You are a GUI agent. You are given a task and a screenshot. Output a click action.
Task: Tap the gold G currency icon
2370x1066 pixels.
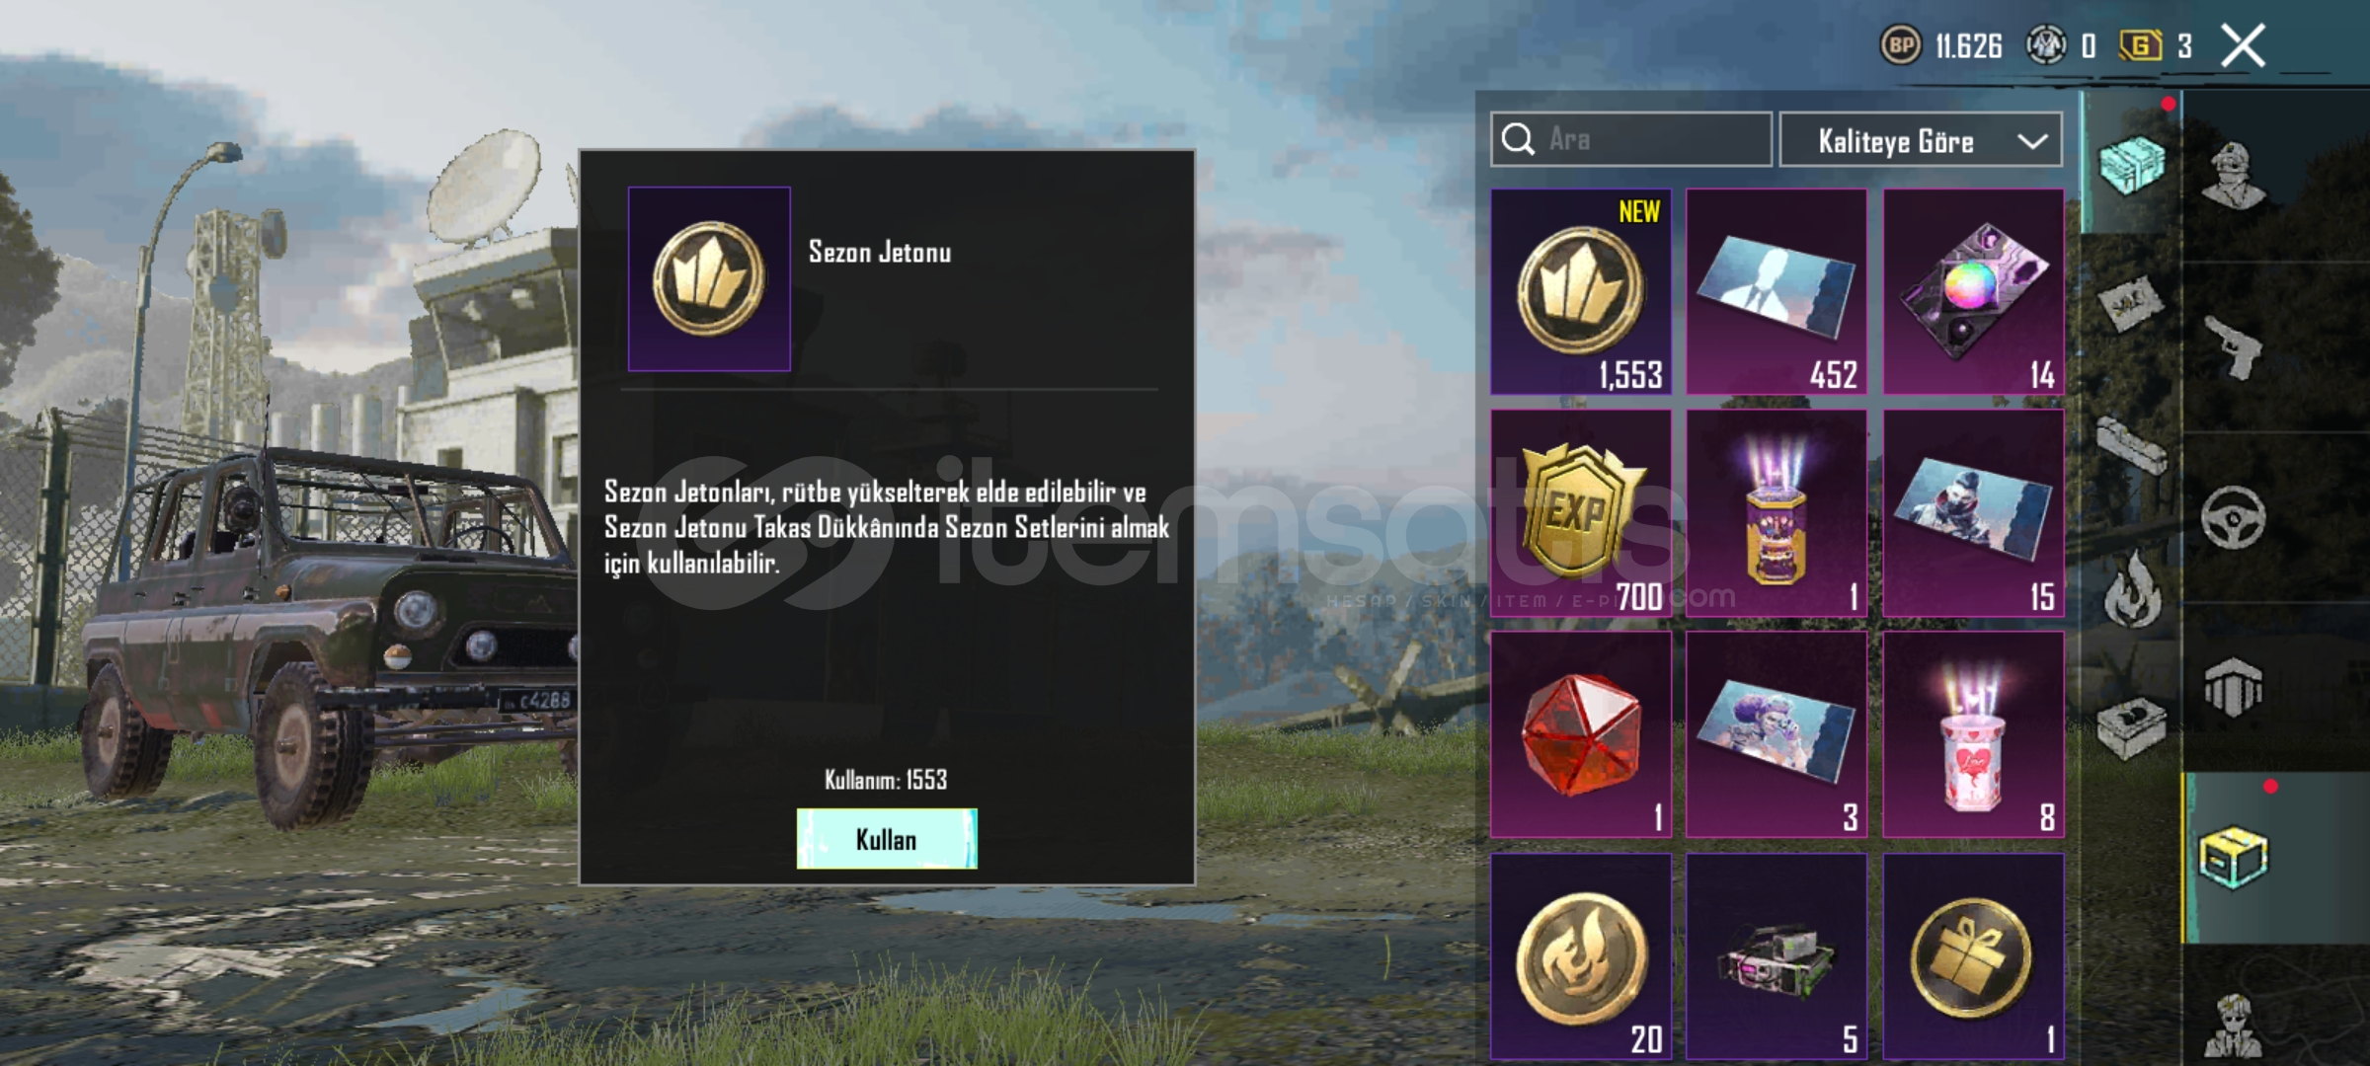point(2140,45)
